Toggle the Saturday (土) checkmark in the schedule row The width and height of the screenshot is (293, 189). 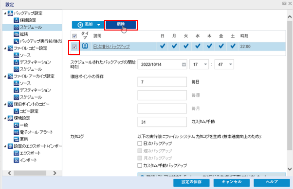pyautogui.click(x=233, y=46)
